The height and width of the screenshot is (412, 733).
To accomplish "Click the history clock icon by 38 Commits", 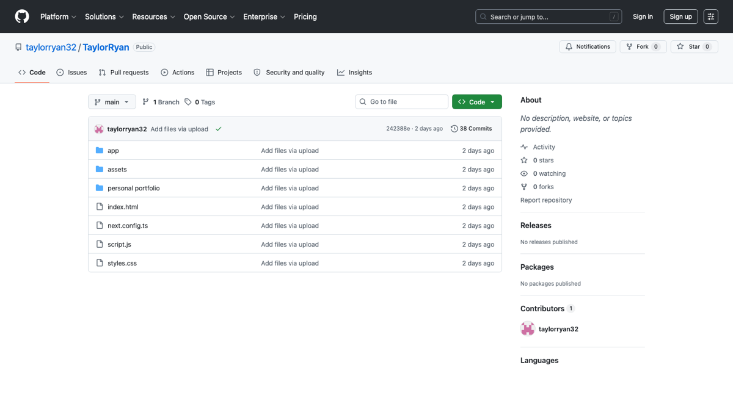I will pyautogui.click(x=454, y=129).
